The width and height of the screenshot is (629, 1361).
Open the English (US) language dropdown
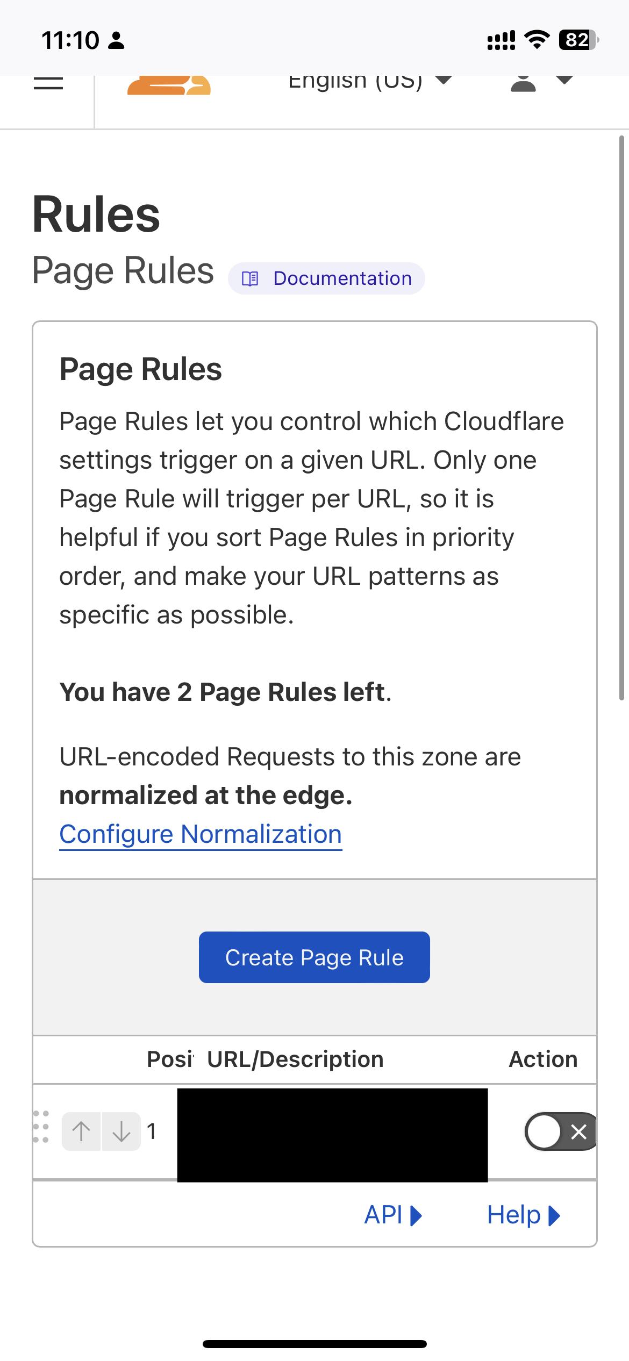pos(355,81)
